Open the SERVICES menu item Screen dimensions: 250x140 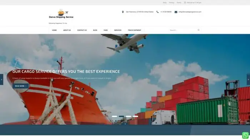pos(118,30)
